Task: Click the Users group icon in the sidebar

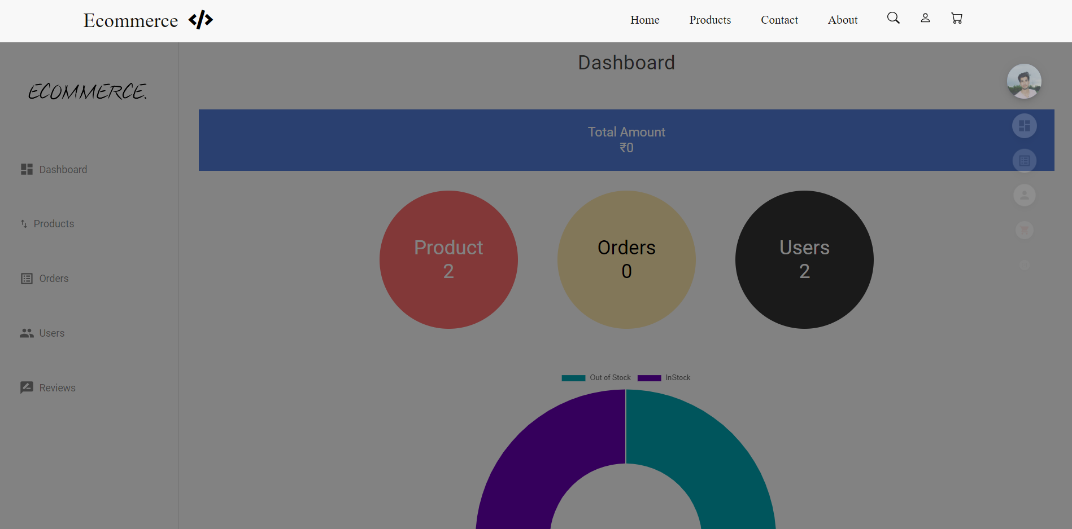Action: (26, 333)
